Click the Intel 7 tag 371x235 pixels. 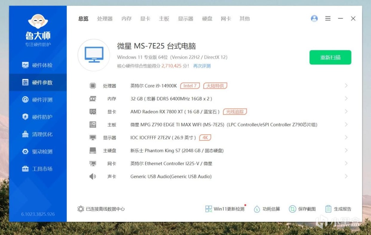tap(190, 86)
